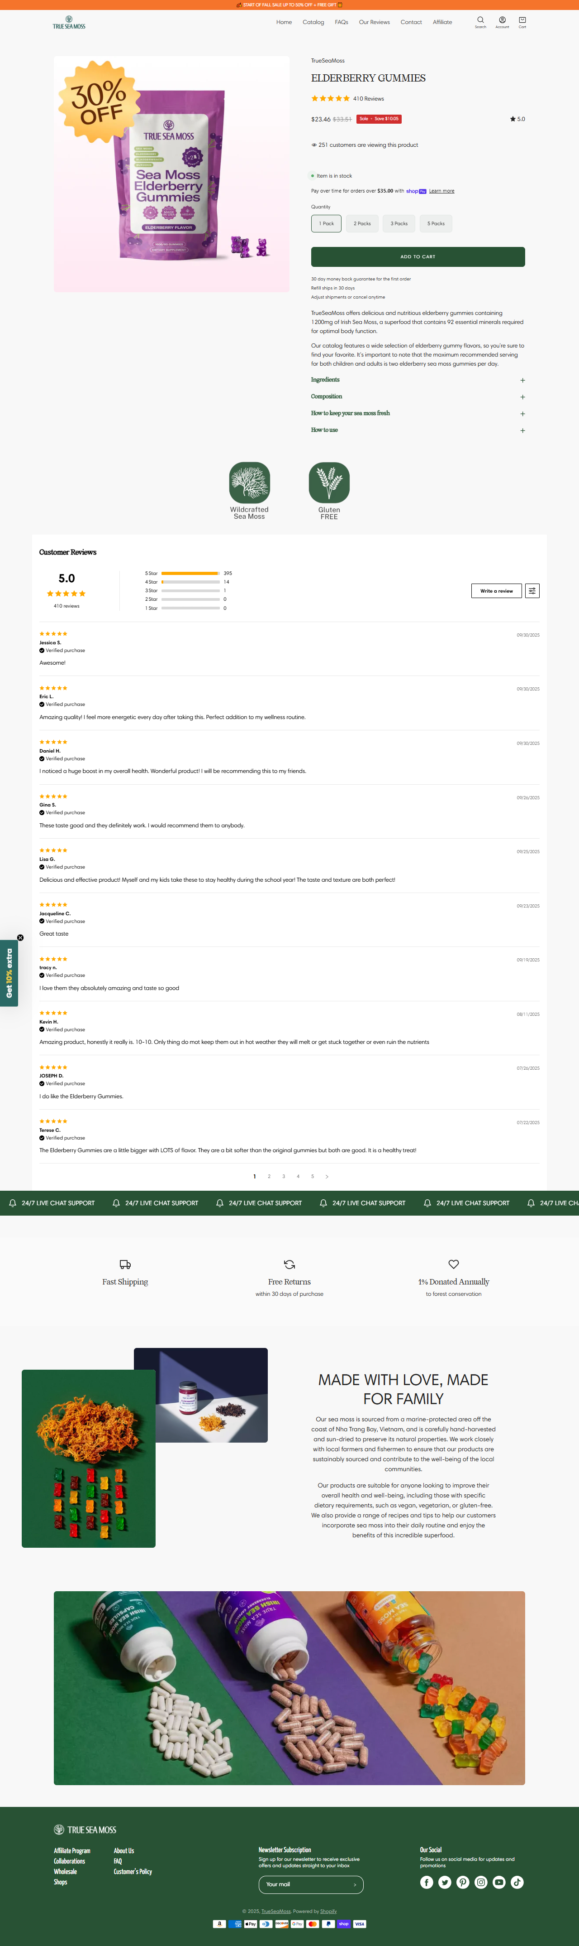Click the review filter settings icon
The width and height of the screenshot is (579, 1946).
point(532,591)
